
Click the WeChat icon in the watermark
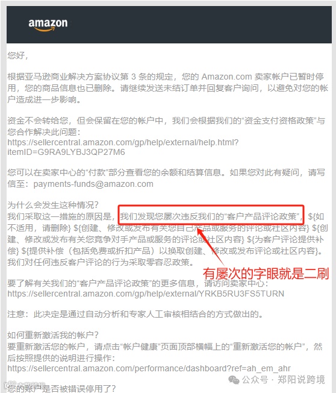pyautogui.click(x=234, y=380)
